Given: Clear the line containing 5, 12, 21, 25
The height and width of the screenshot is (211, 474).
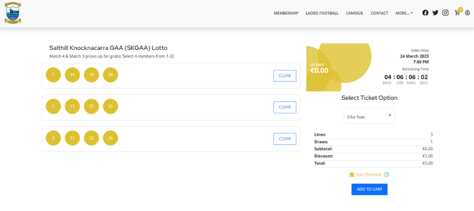Looking at the screenshot, I should tap(285, 107).
